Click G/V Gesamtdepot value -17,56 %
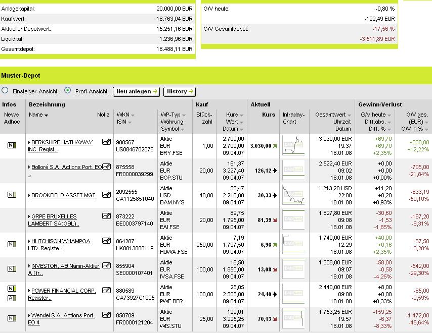This screenshot has height=333, width=432. click(383, 29)
